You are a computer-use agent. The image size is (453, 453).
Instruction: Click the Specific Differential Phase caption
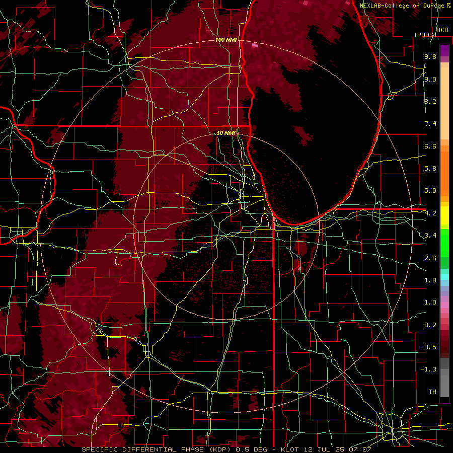pos(226,449)
